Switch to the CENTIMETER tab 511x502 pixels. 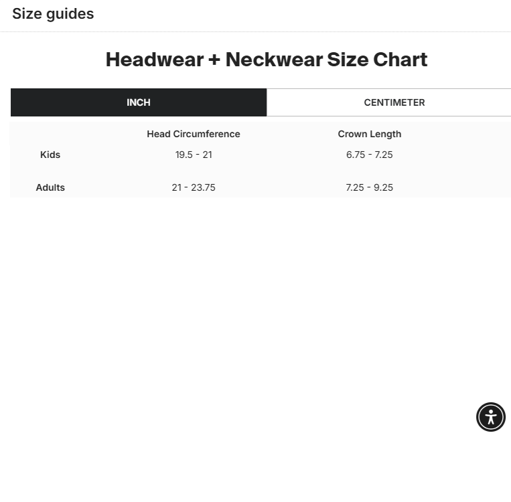(394, 102)
